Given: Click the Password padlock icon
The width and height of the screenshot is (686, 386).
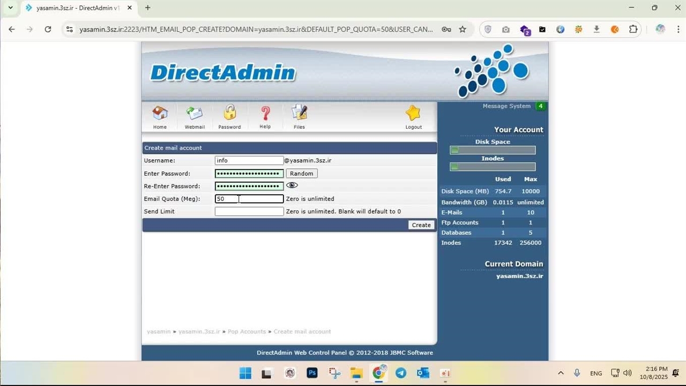Looking at the screenshot, I should click(229, 113).
